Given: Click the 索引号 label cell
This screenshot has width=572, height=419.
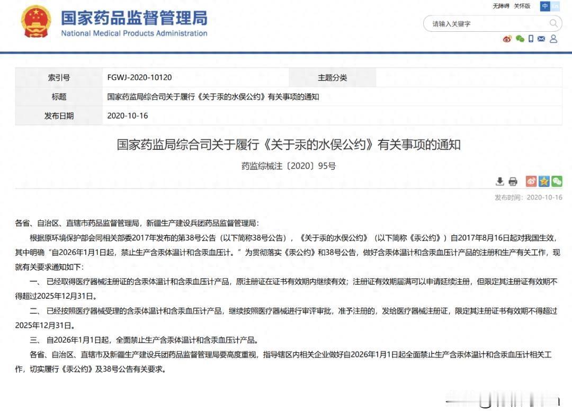Looking at the screenshot, I should click(x=59, y=77).
